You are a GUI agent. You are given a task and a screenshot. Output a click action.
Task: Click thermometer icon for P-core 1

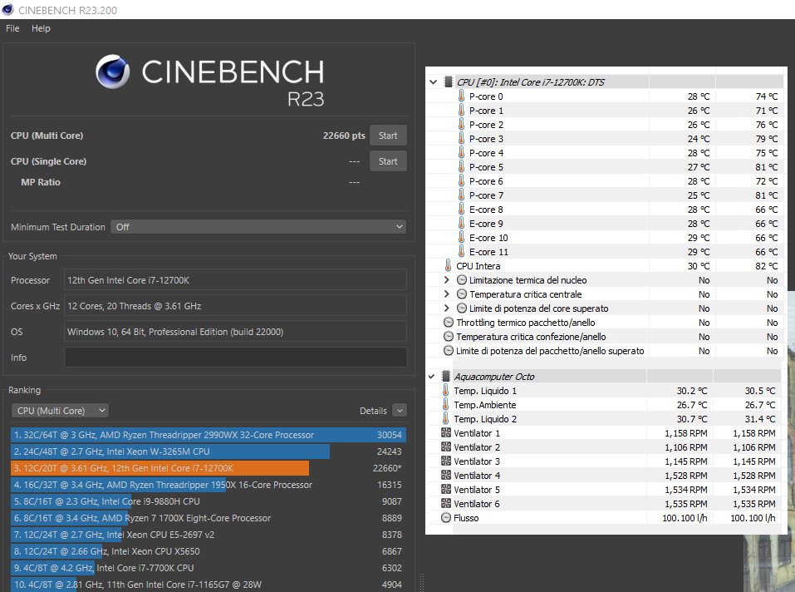tap(461, 110)
